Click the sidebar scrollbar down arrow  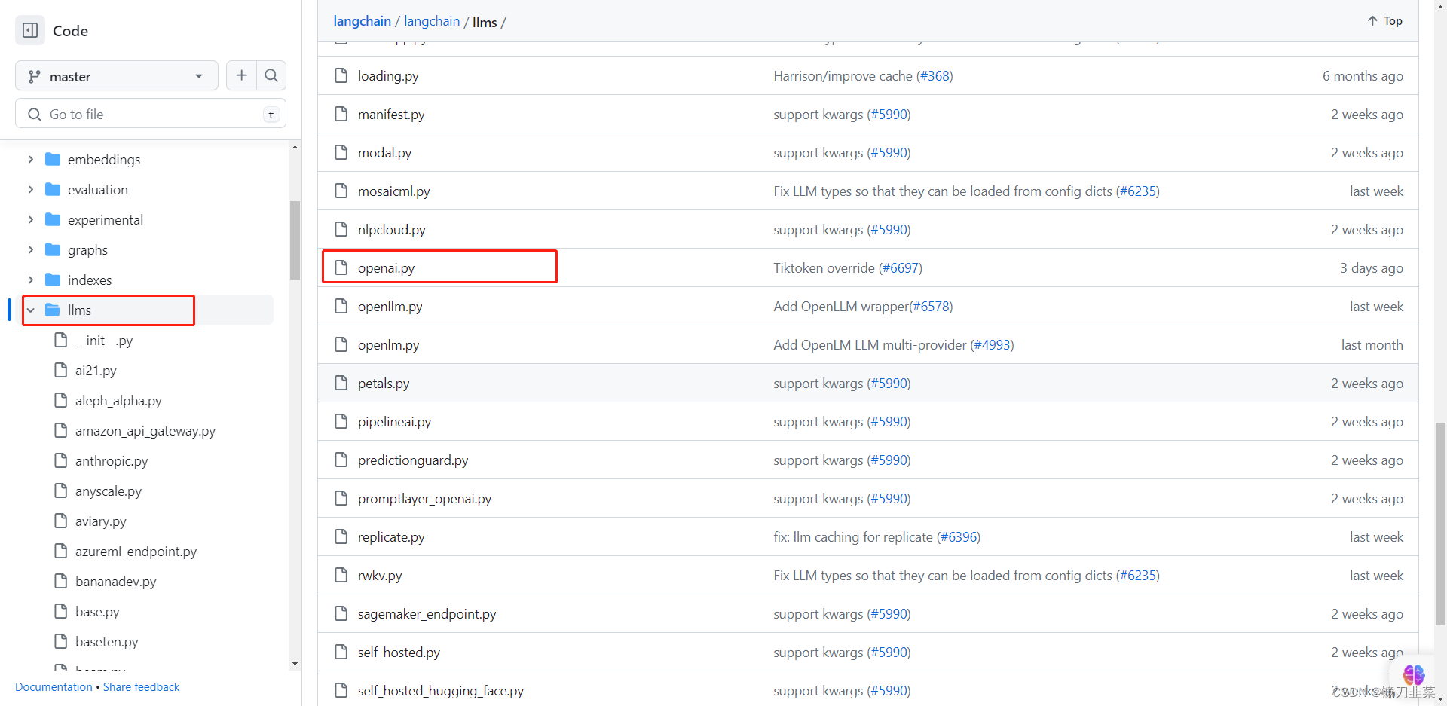point(295,664)
